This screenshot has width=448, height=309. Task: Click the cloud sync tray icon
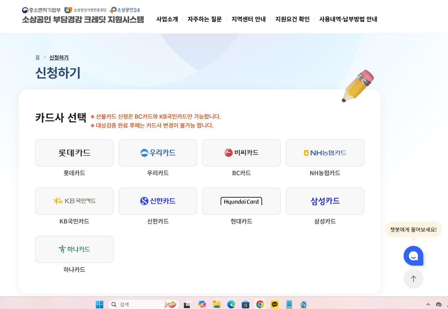tap(439, 304)
